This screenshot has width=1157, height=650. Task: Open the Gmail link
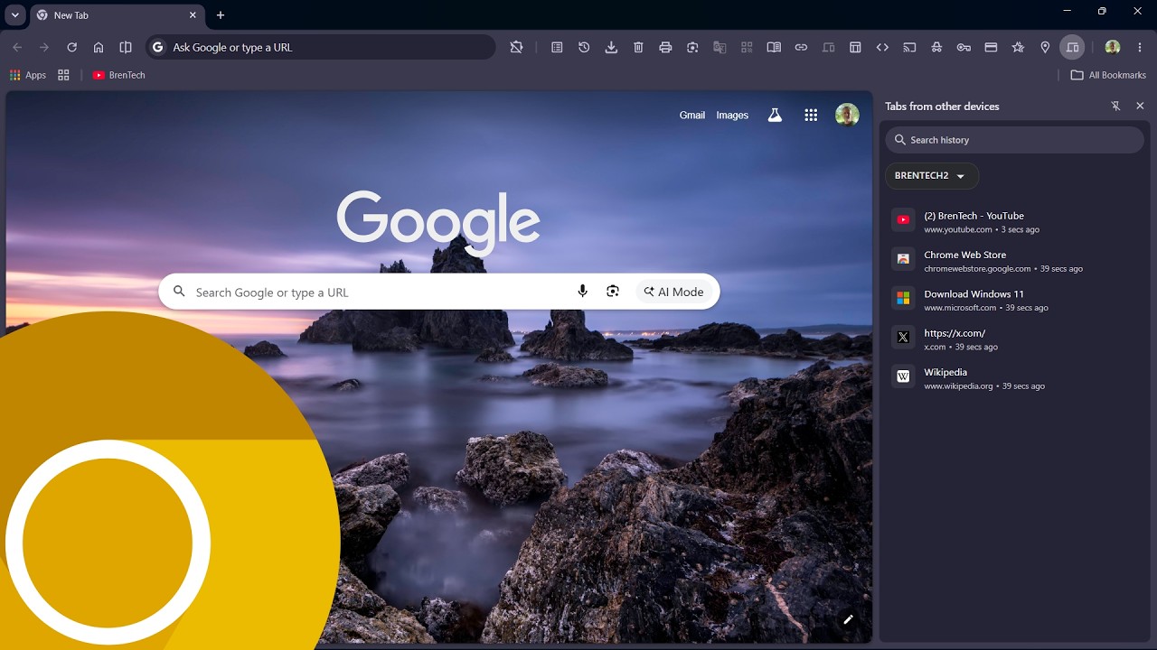point(691,115)
